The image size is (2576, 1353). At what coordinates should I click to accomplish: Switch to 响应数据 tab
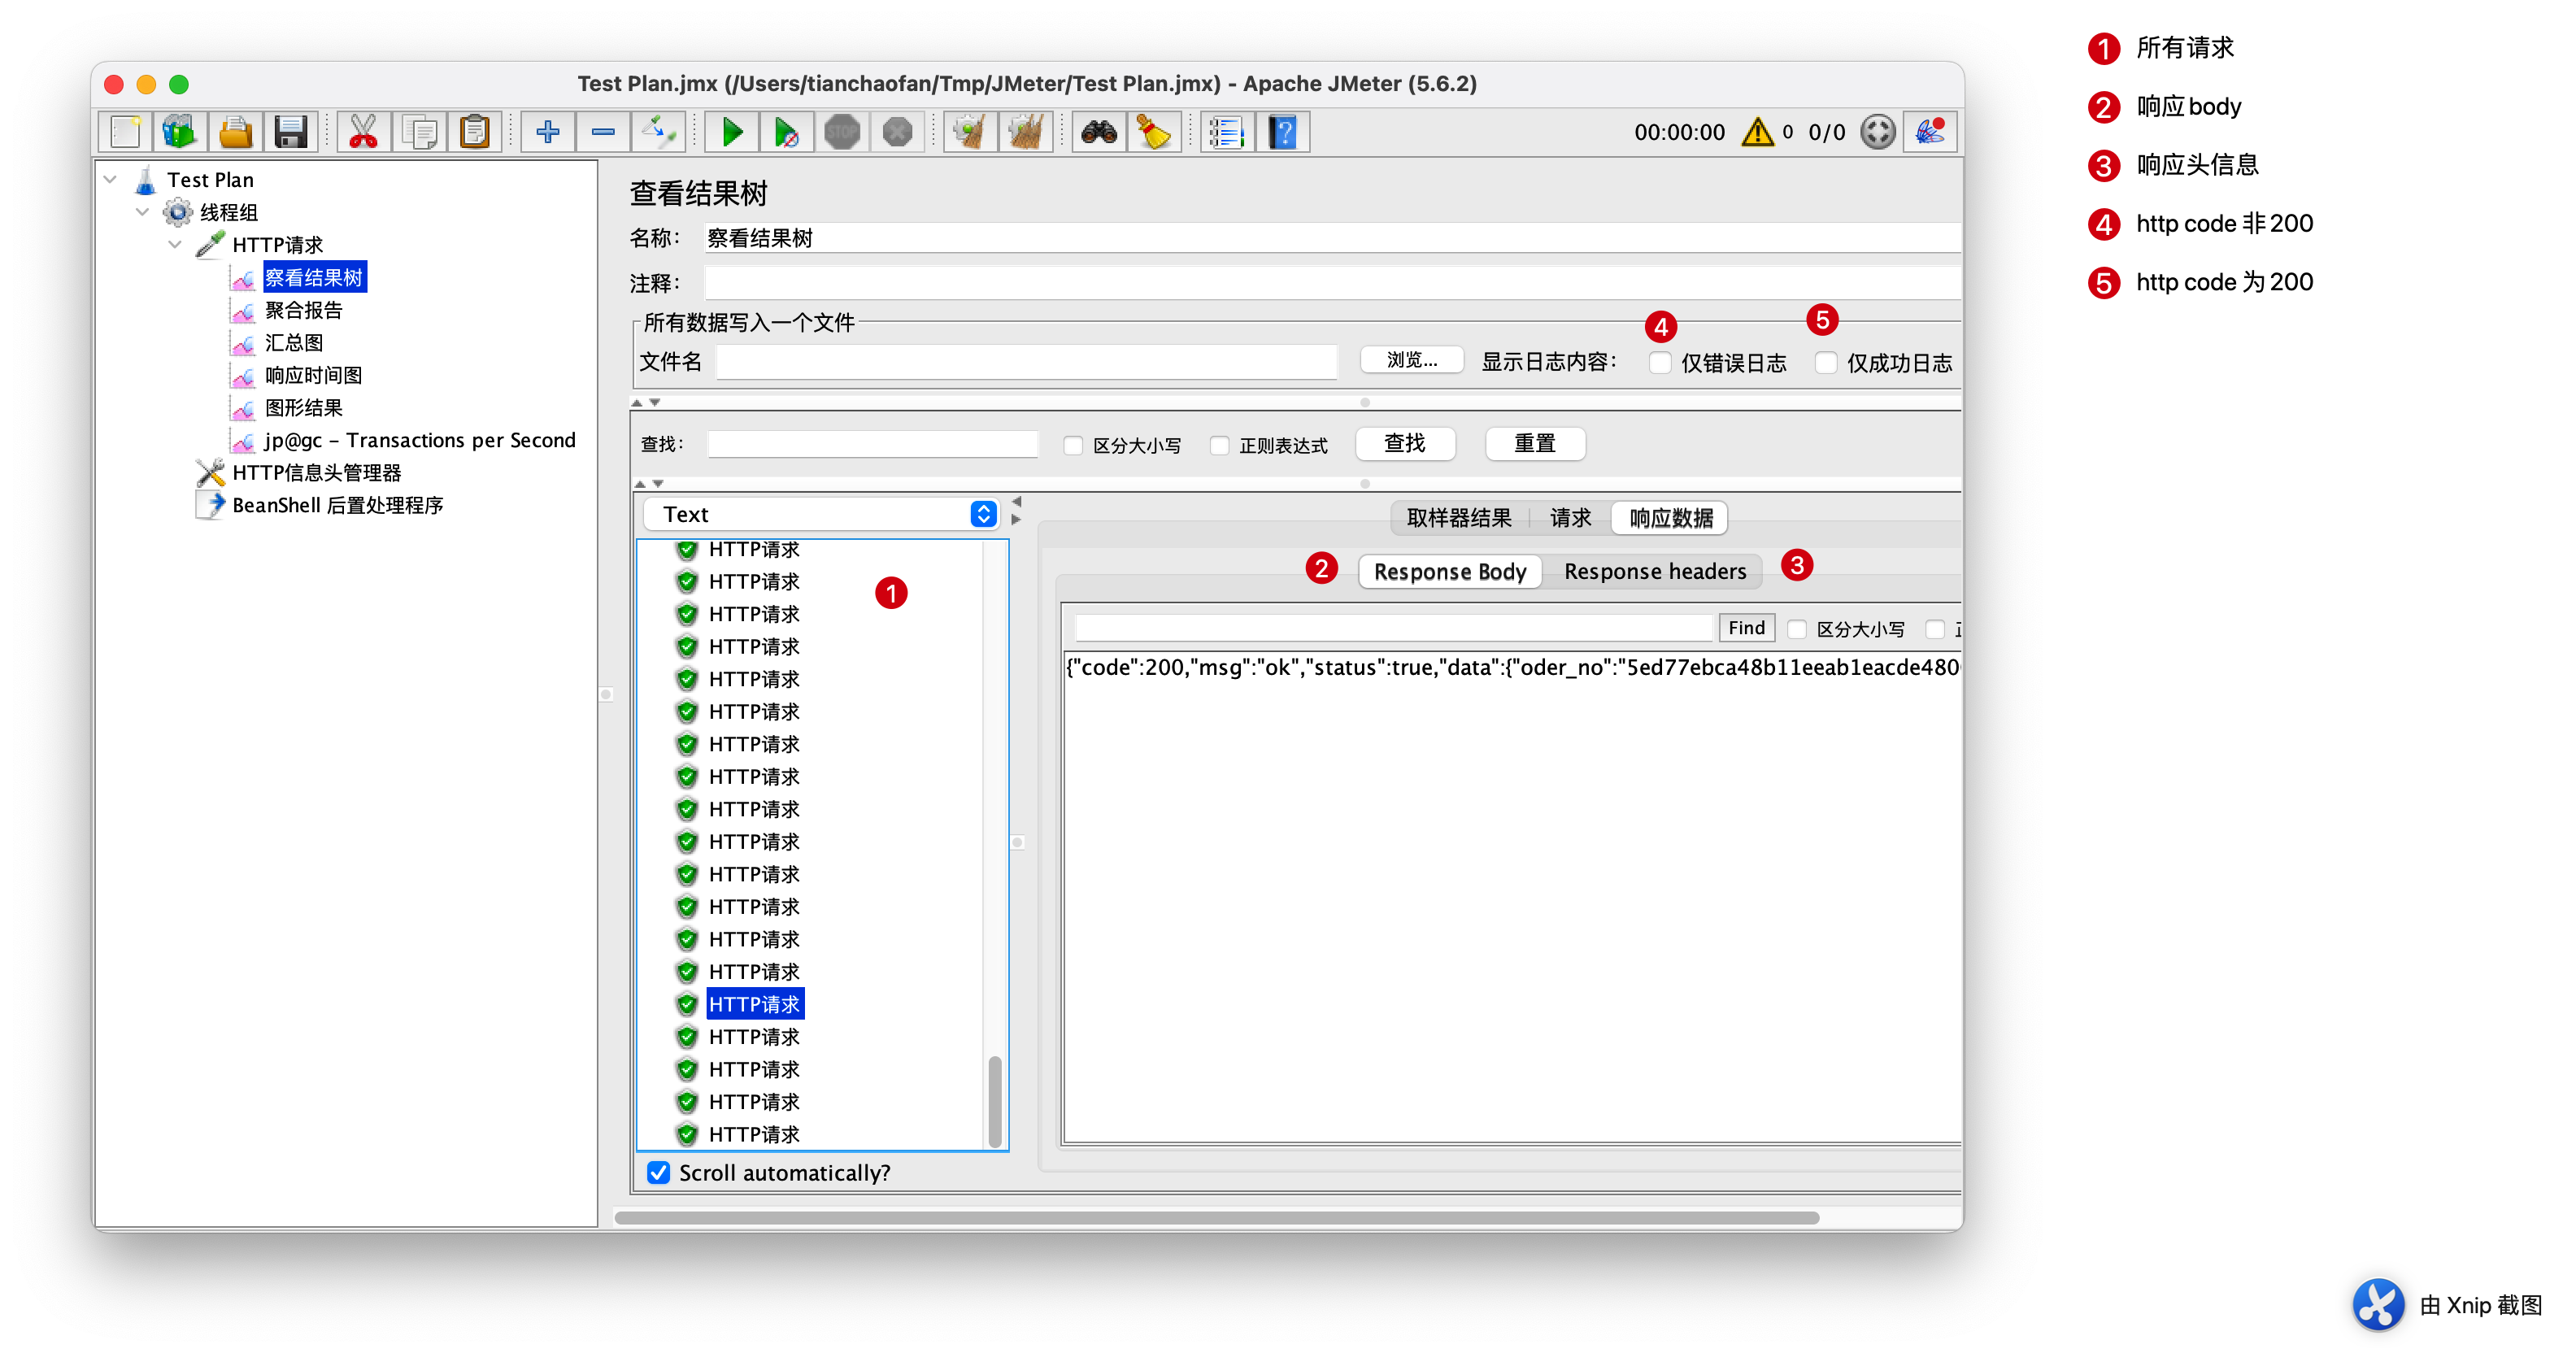[1671, 518]
